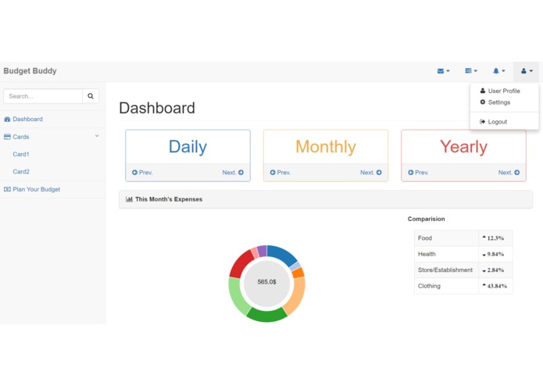This screenshot has height=386, width=543.
Task: Click the Store/Establishment row label
Action: [x=445, y=270]
